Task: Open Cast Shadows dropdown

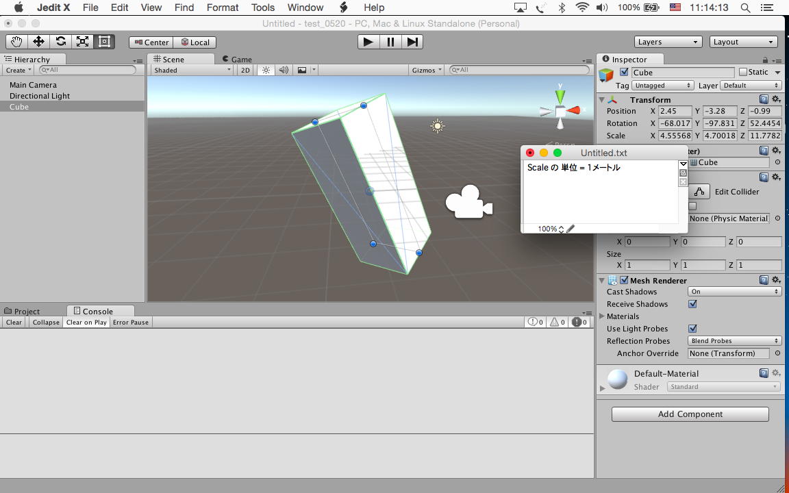Action: [734, 292]
